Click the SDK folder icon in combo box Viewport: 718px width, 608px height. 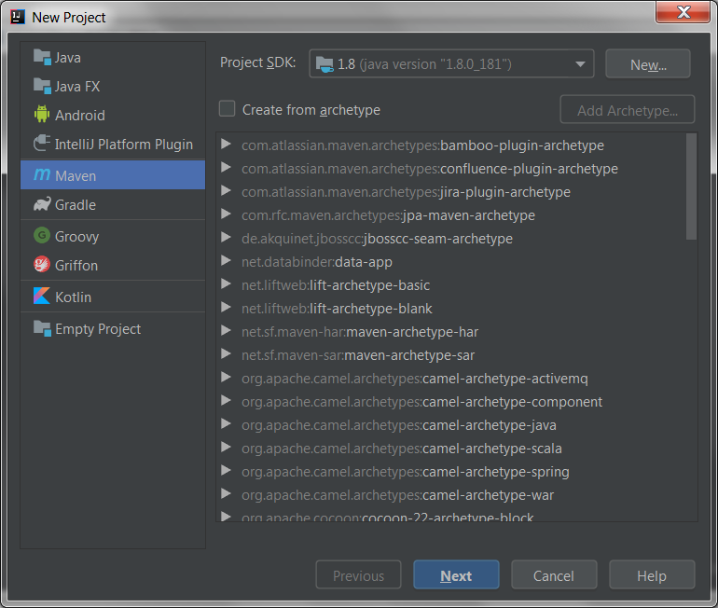pyautogui.click(x=324, y=64)
